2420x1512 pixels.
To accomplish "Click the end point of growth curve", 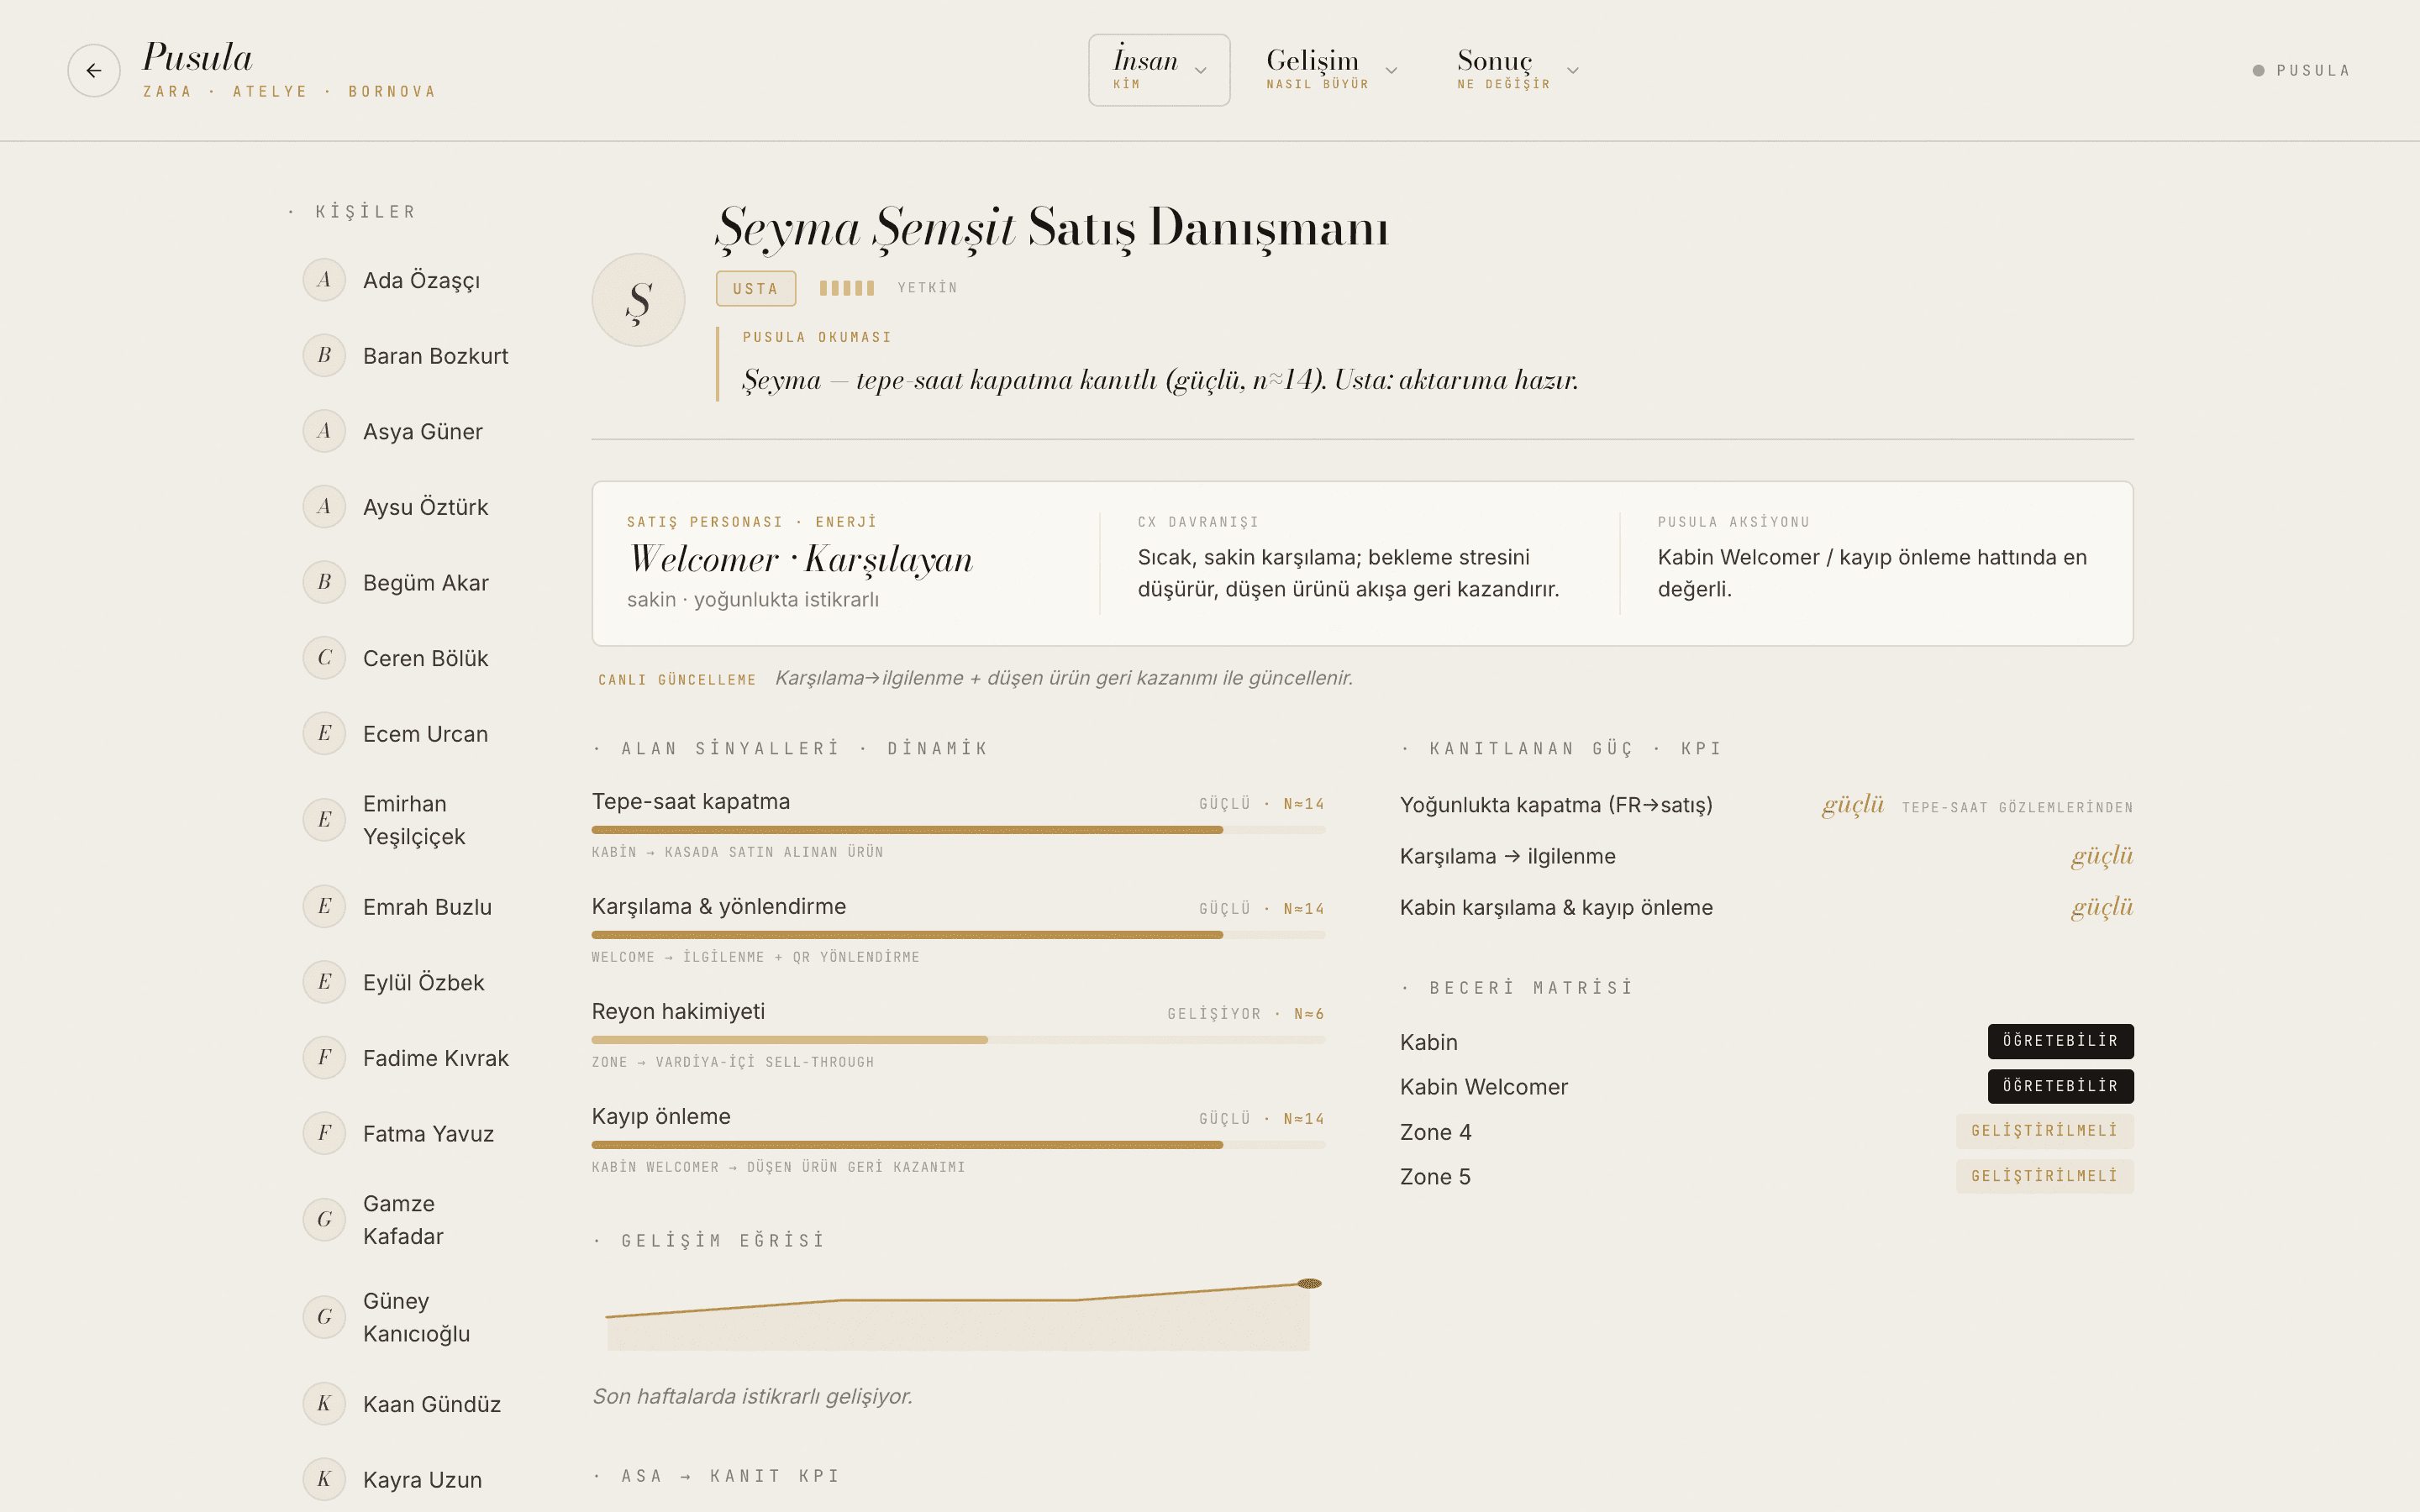I will coord(1309,1283).
